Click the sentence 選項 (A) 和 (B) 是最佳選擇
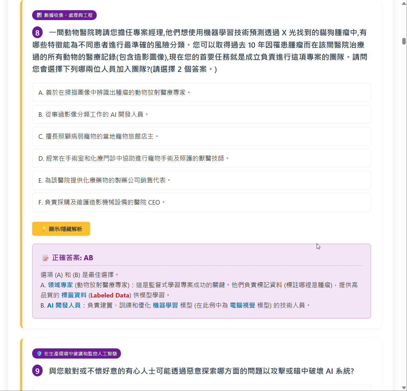 tap(80, 275)
